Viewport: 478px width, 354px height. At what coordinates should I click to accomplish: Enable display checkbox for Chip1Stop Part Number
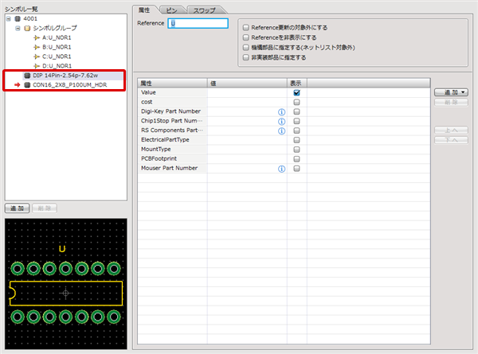pyautogui.click(x=296, y=121)
